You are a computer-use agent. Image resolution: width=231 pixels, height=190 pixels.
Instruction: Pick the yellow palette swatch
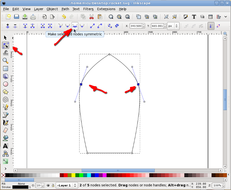pos(73,175)
